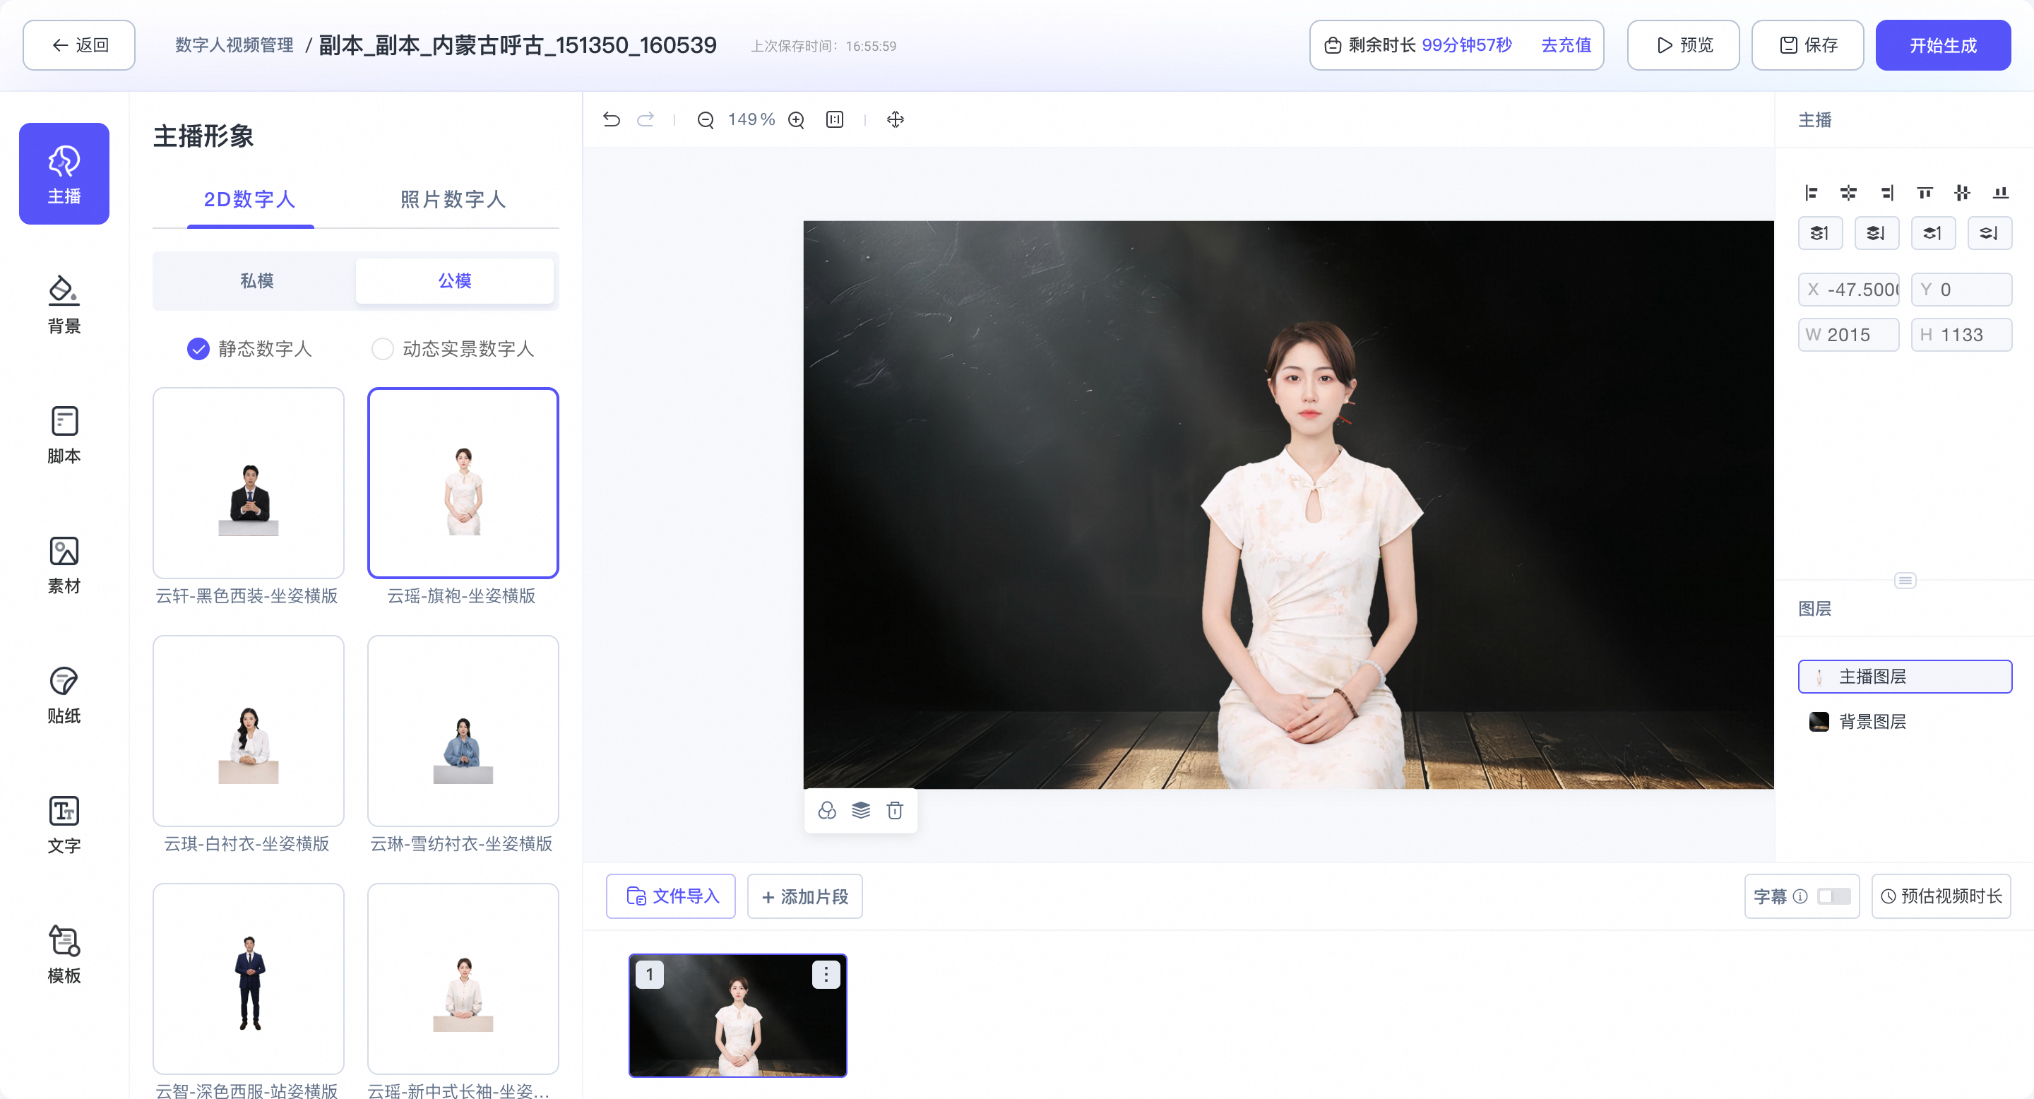This screenshot has height=1099, width=2034.
Task: Open the three-dot menu on clip 1
Action: click(x=826, y=975)
